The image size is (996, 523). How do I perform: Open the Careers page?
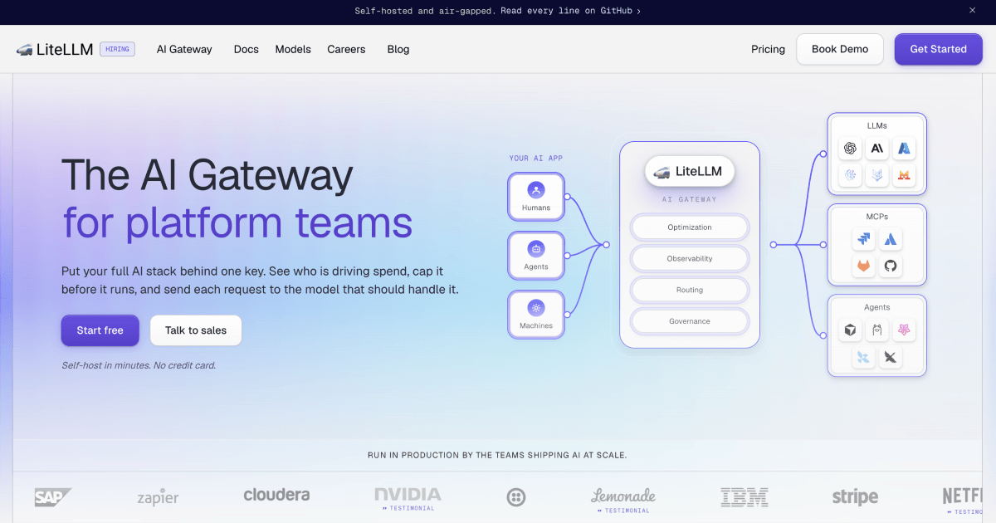[346, 50]
